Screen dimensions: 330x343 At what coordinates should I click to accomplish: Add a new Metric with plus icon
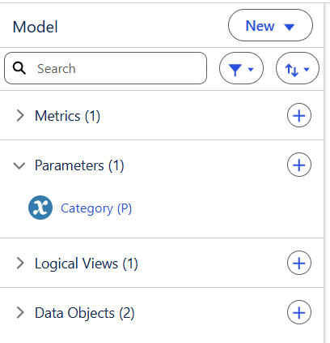click(x=299, y=115)
